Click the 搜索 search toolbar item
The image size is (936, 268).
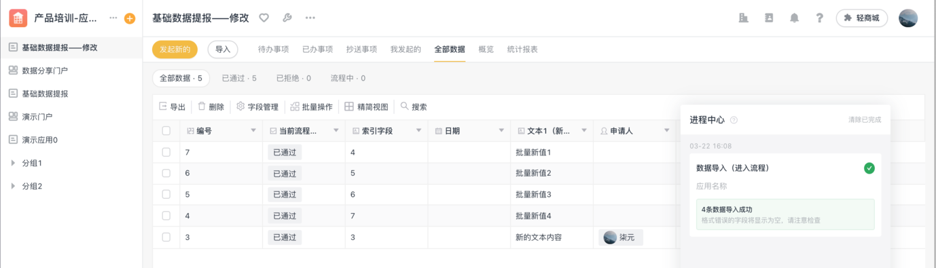pos(414,107)
